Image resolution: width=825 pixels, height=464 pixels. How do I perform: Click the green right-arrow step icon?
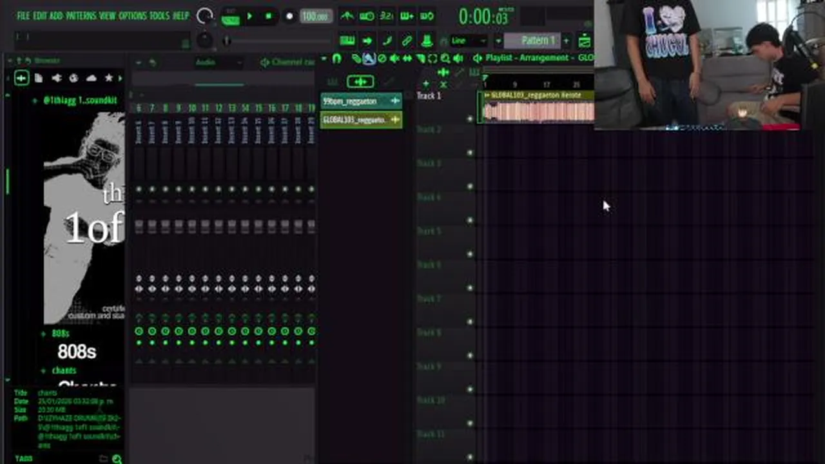tap(367, 41)
